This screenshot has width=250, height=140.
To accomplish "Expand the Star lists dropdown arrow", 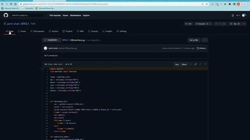I will (244, 24).
